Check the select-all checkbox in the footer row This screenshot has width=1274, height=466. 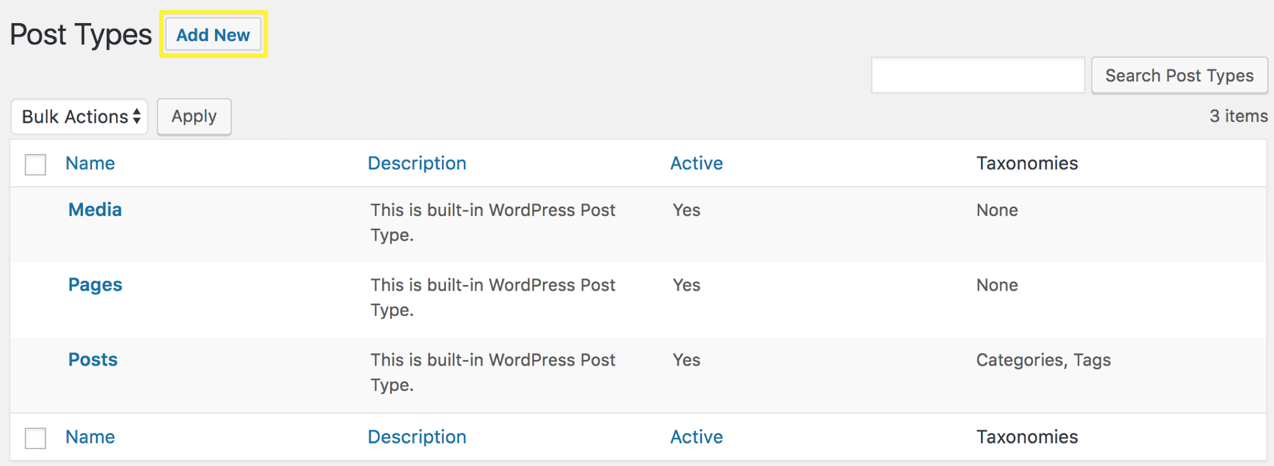pyautogui.click(x=35, y=438)
